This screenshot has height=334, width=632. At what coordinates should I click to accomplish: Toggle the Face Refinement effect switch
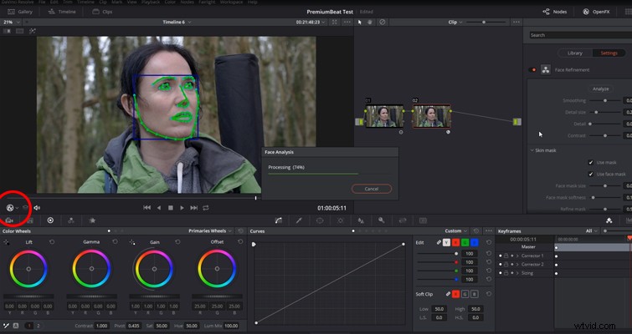[532, 70]
